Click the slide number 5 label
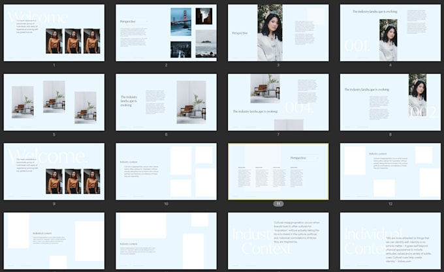444x272 pixels. tap(54, 134)
